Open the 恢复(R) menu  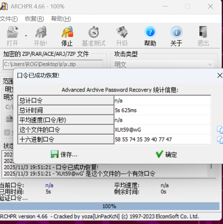tap(34, 19)
